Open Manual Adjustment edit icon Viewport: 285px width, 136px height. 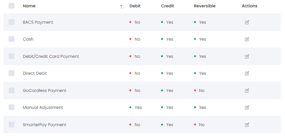247,108
